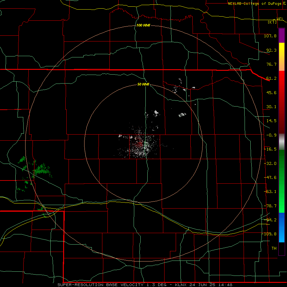The height and width of the screenshot is (287, 287).
Task: Click the -109.8 value on velocity scale
Action: click(269, 234)
